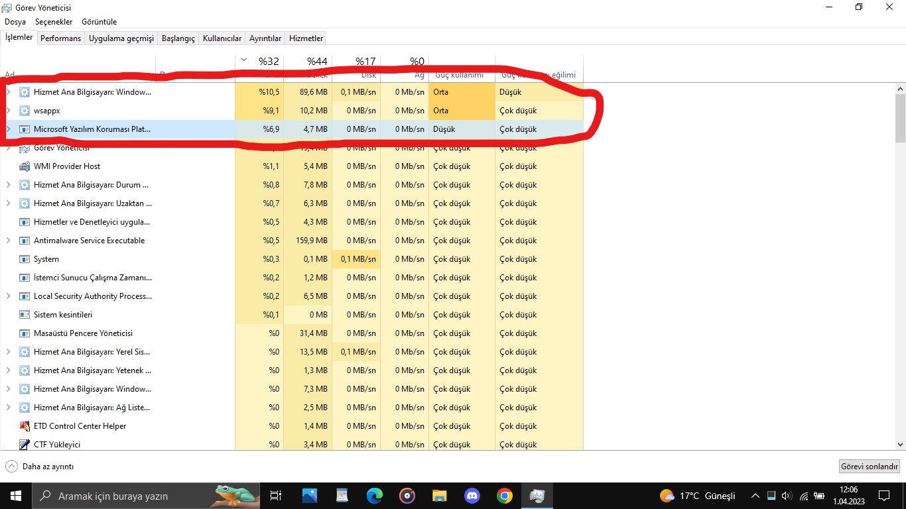
Task: Open the notification center icon
Action: 883,496
